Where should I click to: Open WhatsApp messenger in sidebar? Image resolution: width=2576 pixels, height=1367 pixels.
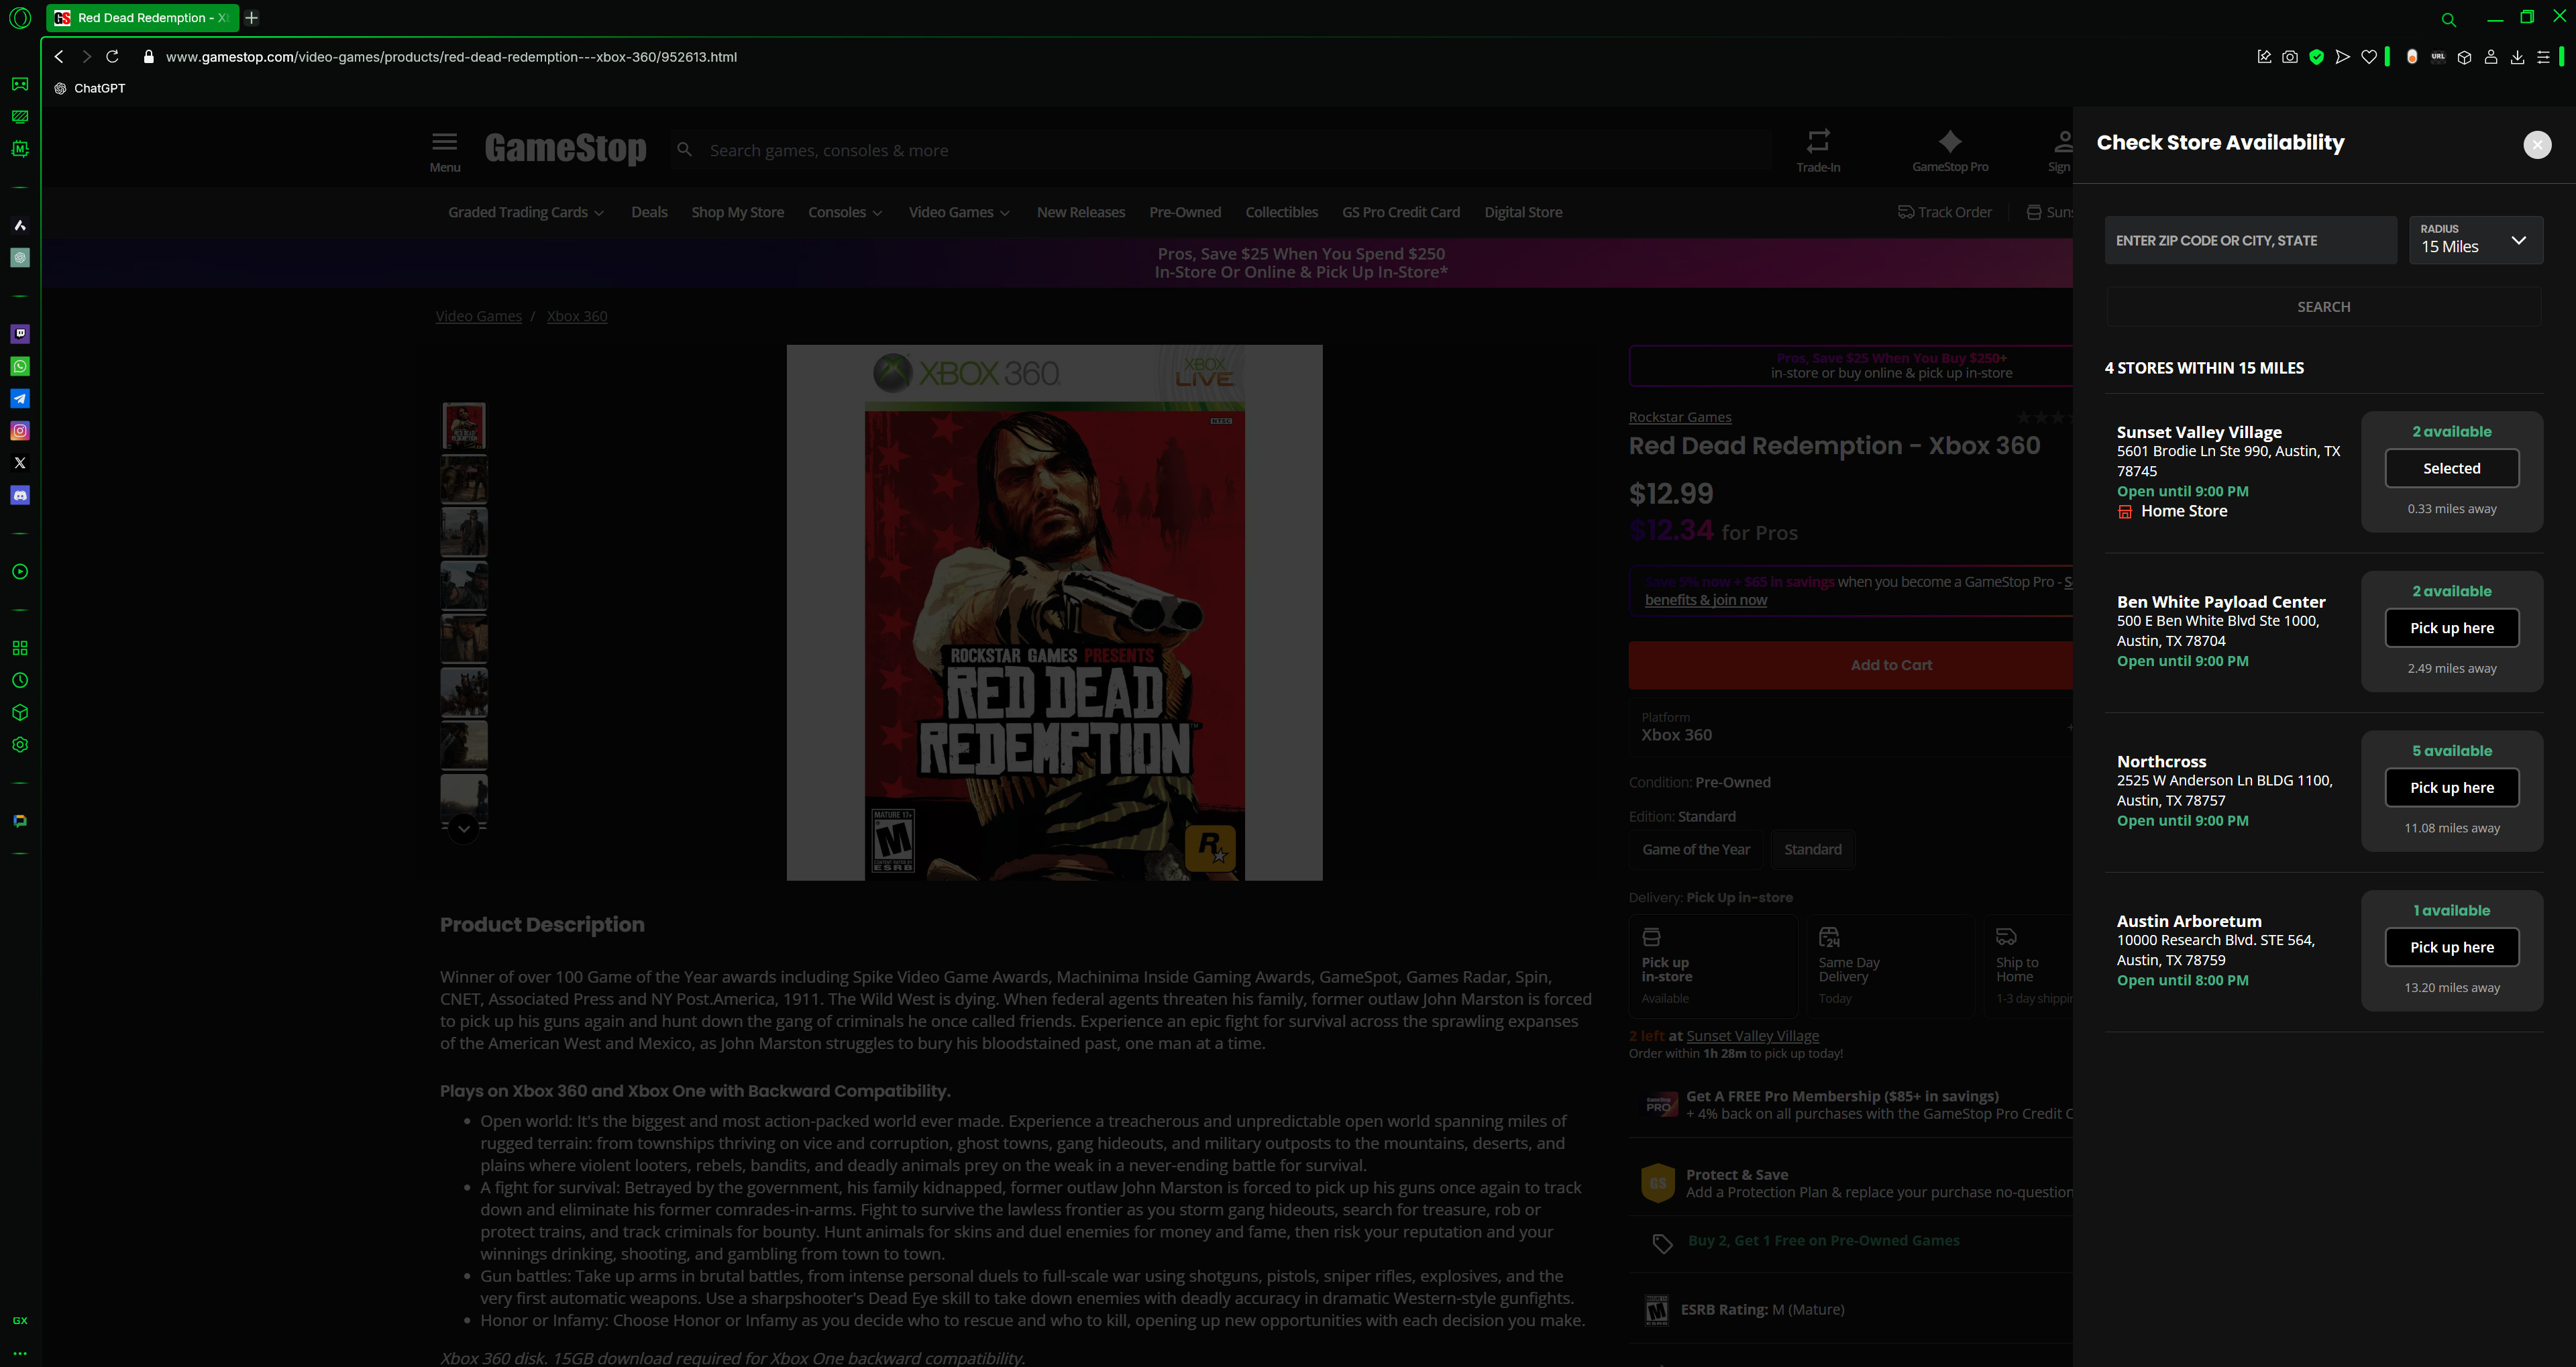tap(20, 366)
